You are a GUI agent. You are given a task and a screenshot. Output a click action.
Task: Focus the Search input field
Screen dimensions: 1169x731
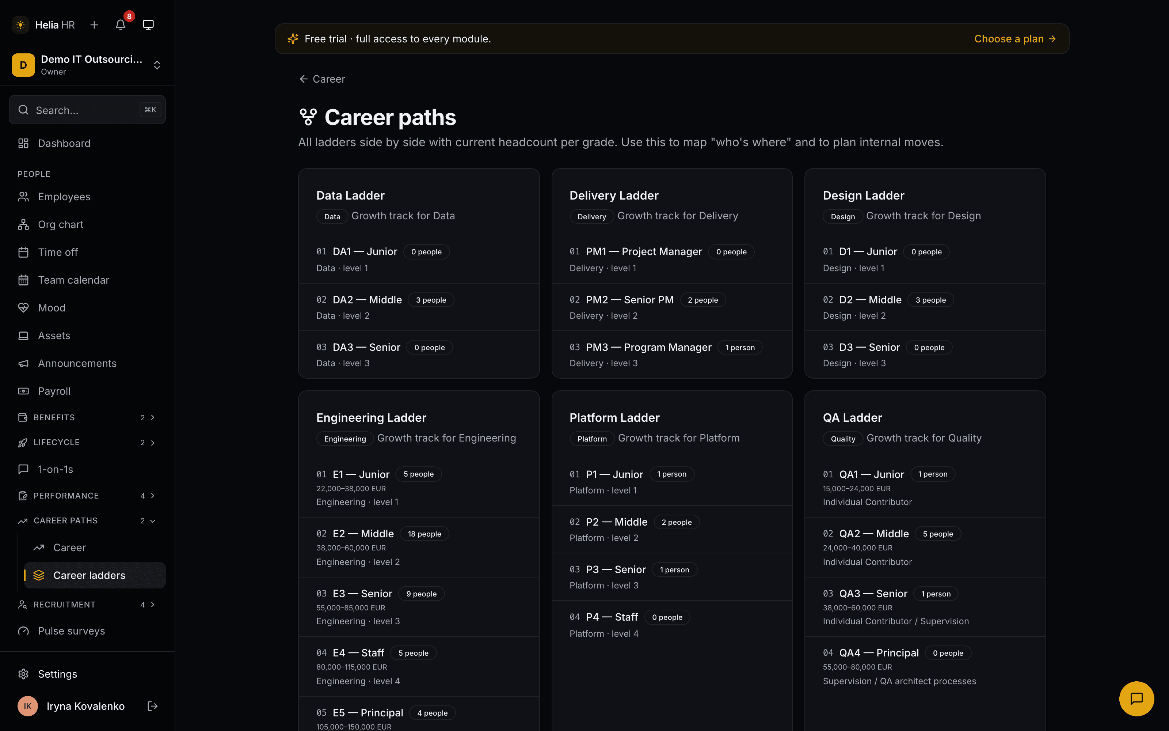[x=87, y=110]
